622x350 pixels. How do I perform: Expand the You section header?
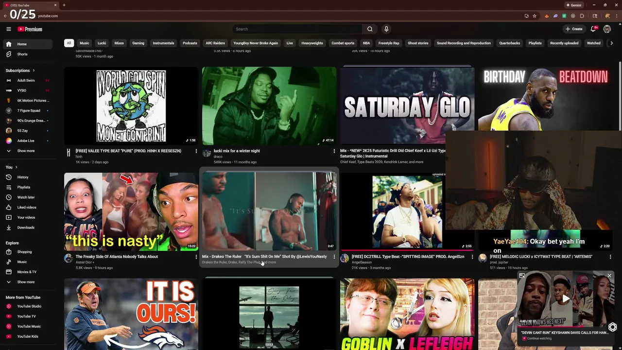tap(11, 167)
